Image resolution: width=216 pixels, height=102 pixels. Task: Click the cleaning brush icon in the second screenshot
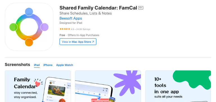[112, 99]
